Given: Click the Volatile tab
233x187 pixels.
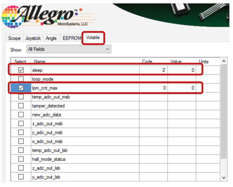Looking at the screenshot, I should pyautogui.click(x=93, y=38).
